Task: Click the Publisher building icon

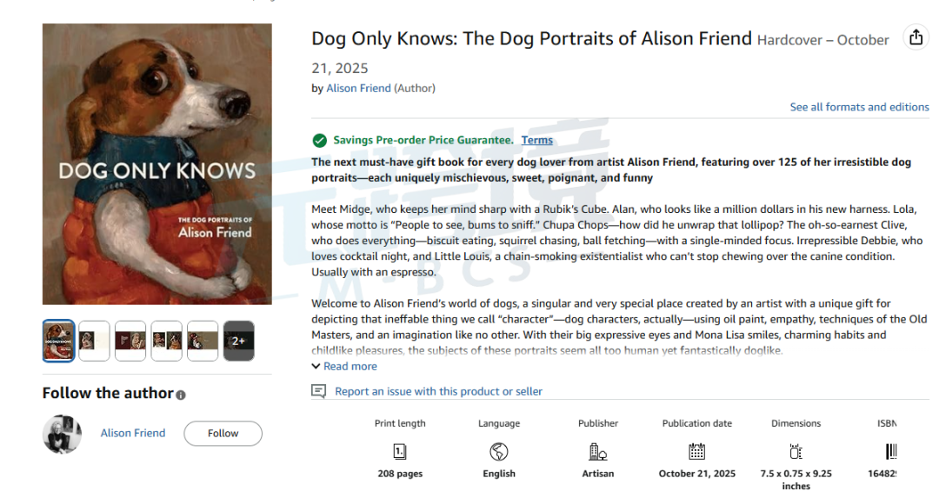Action: (x=597, y=451)
